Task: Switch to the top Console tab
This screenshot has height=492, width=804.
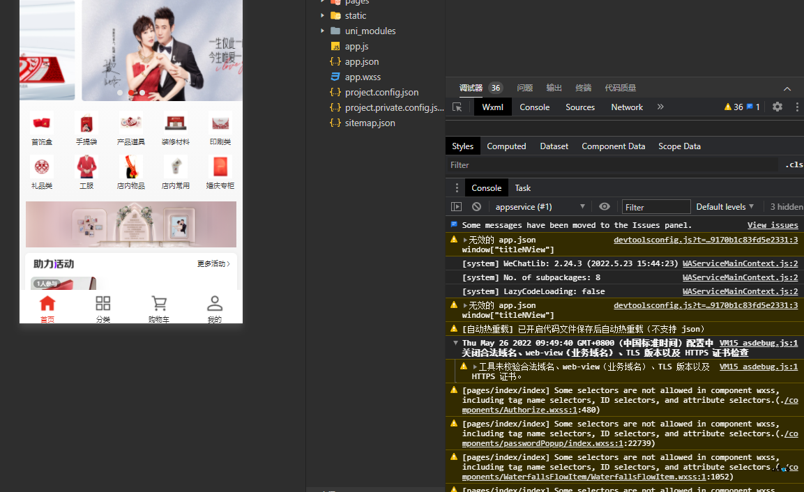Action: point(535,107)
